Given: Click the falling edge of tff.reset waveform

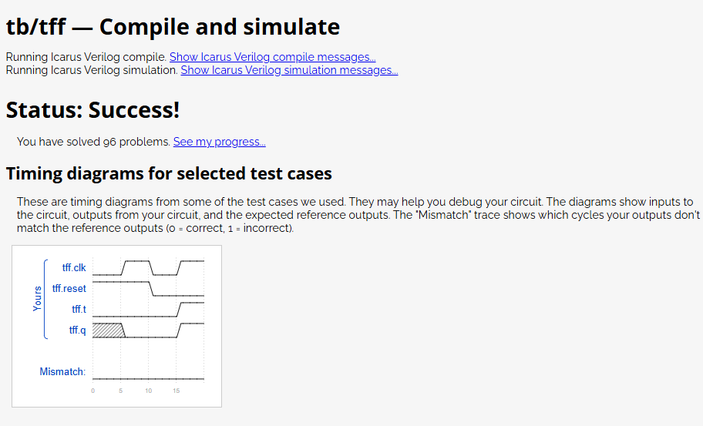Looking at the screenshot, I should click(151, 289).
